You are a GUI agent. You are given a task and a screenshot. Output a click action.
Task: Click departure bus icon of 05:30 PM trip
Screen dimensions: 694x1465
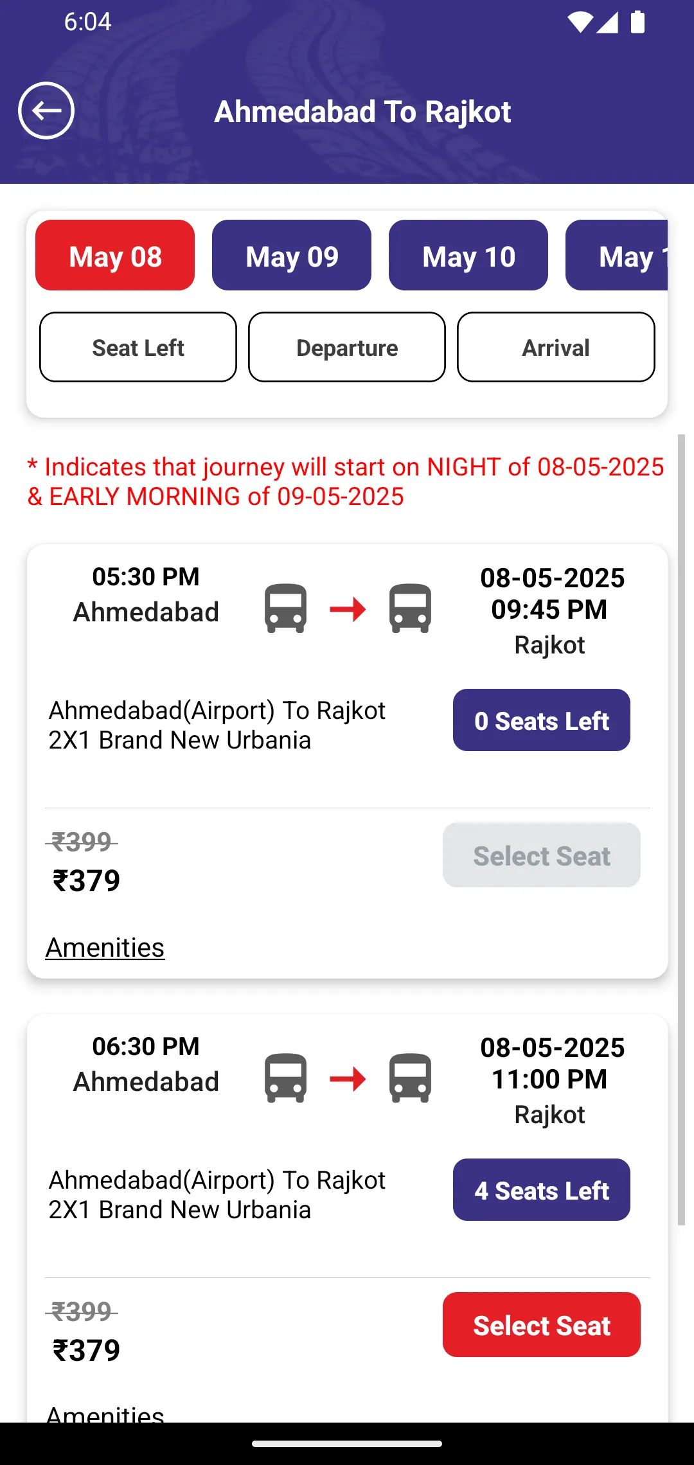[x=285, y=608]
